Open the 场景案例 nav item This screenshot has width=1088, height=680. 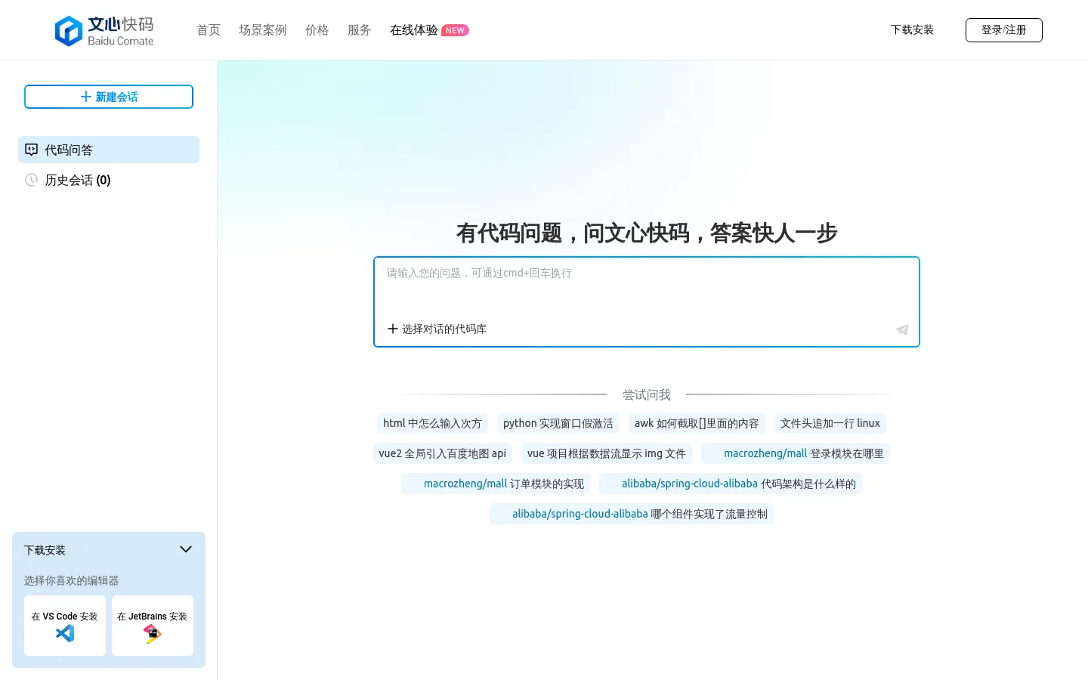coord(263,30)
